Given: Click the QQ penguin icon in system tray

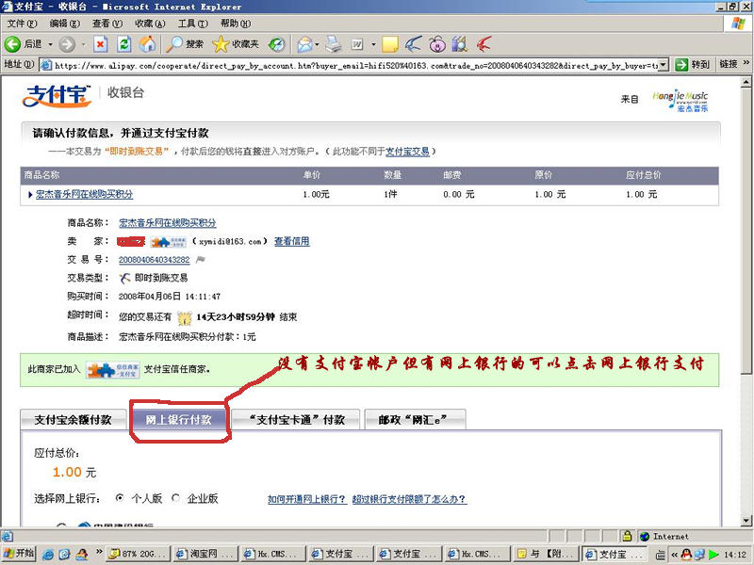Looking at the screenshot, I should point(686,555).
